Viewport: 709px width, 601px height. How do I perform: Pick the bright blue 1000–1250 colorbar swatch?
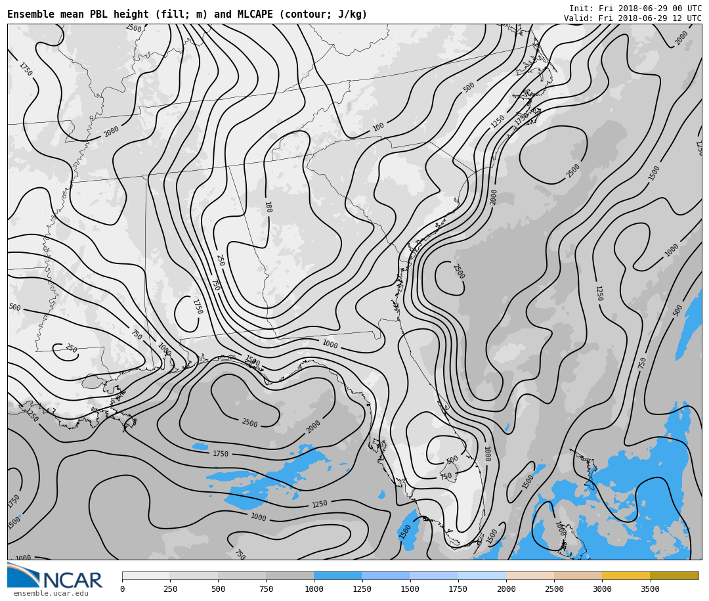(x=338, y=575)
